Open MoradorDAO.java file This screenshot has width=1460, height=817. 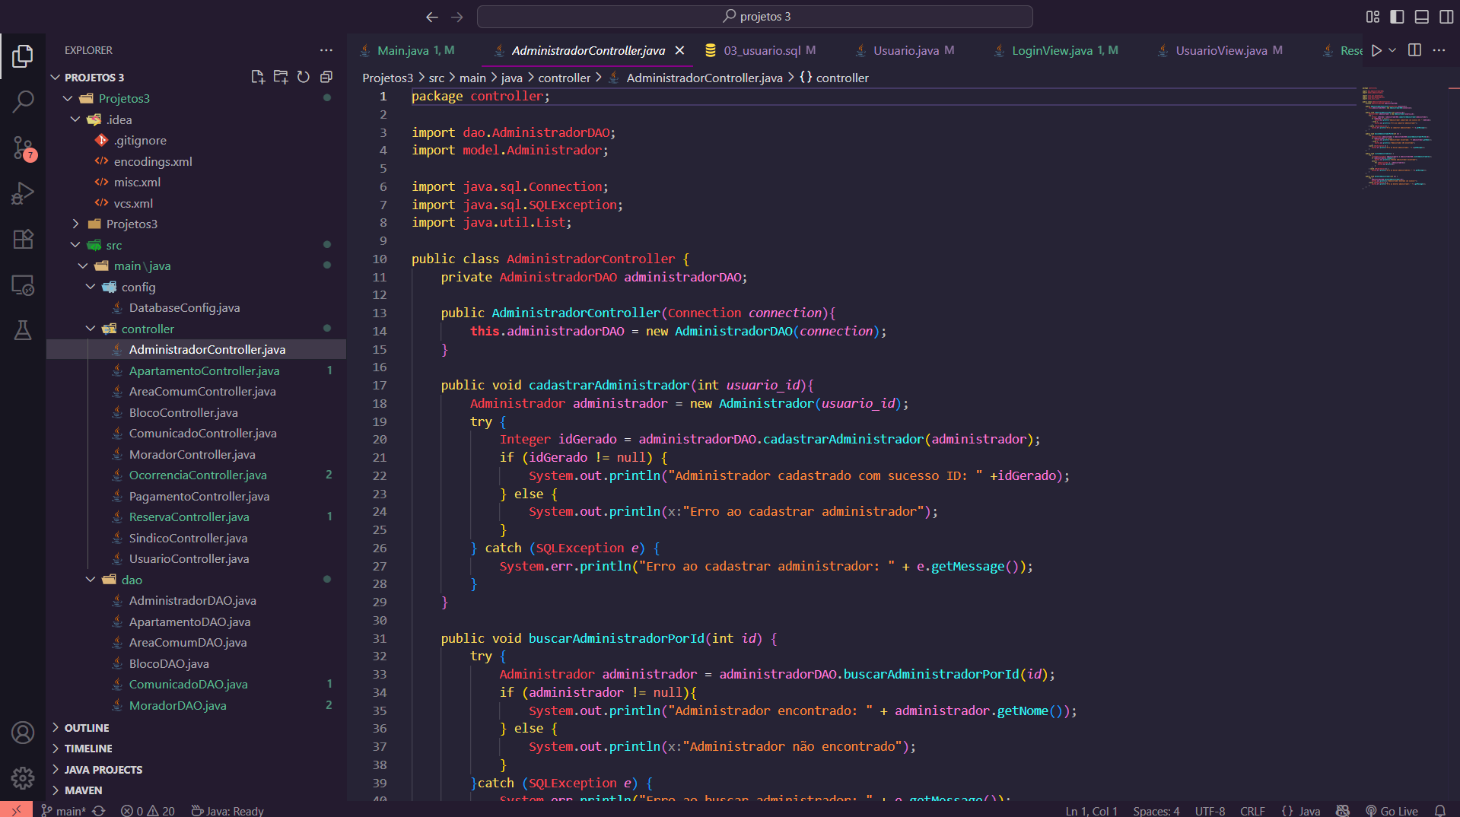coord(177,705)
